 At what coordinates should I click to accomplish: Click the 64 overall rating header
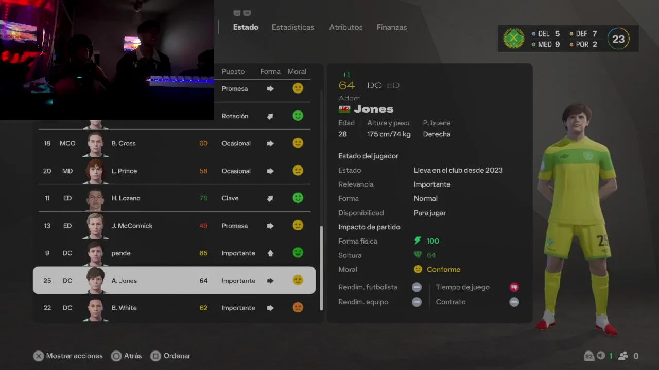point(346,85)
